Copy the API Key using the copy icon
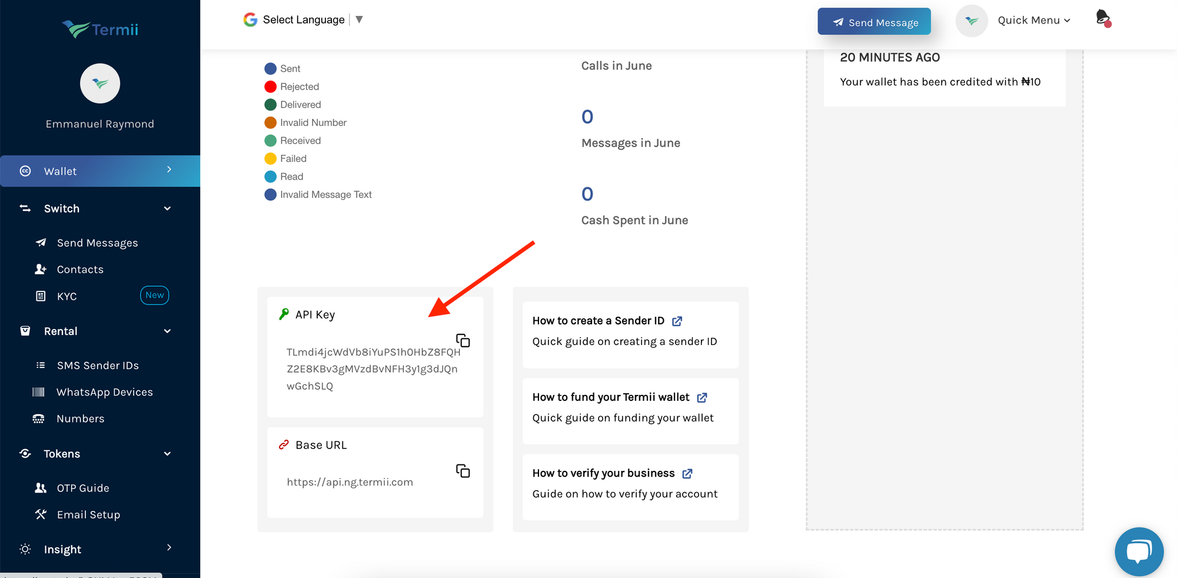The width and height of the screenshot is (1177, 578). (x=463, y=341)
